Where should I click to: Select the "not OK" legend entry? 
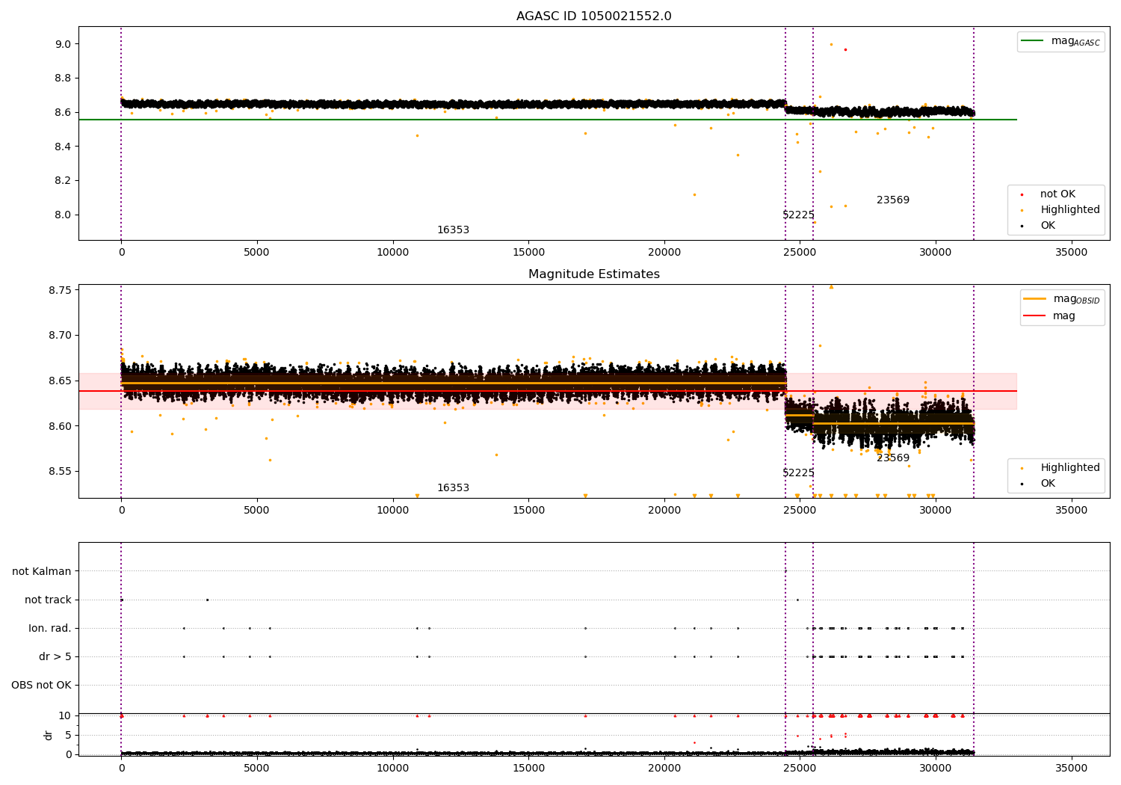pos(1057,194)
